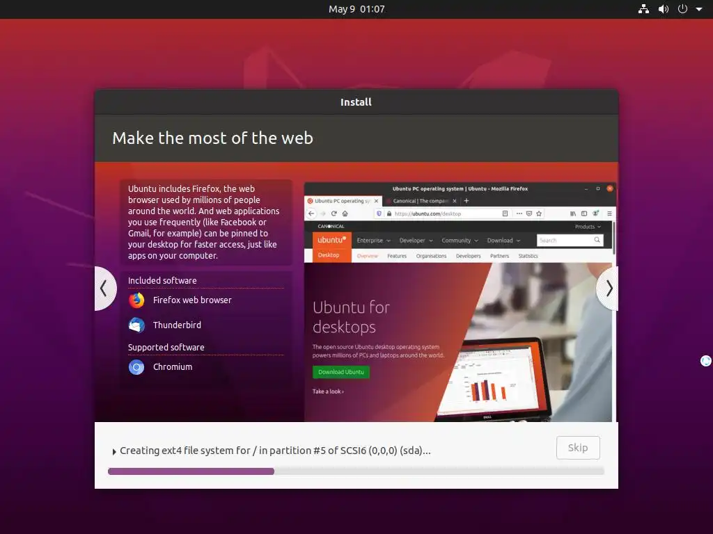Select the Statistics tab in slide screenshot
Image resolution: width=713 pixels, height=534 pixels.
528,256
